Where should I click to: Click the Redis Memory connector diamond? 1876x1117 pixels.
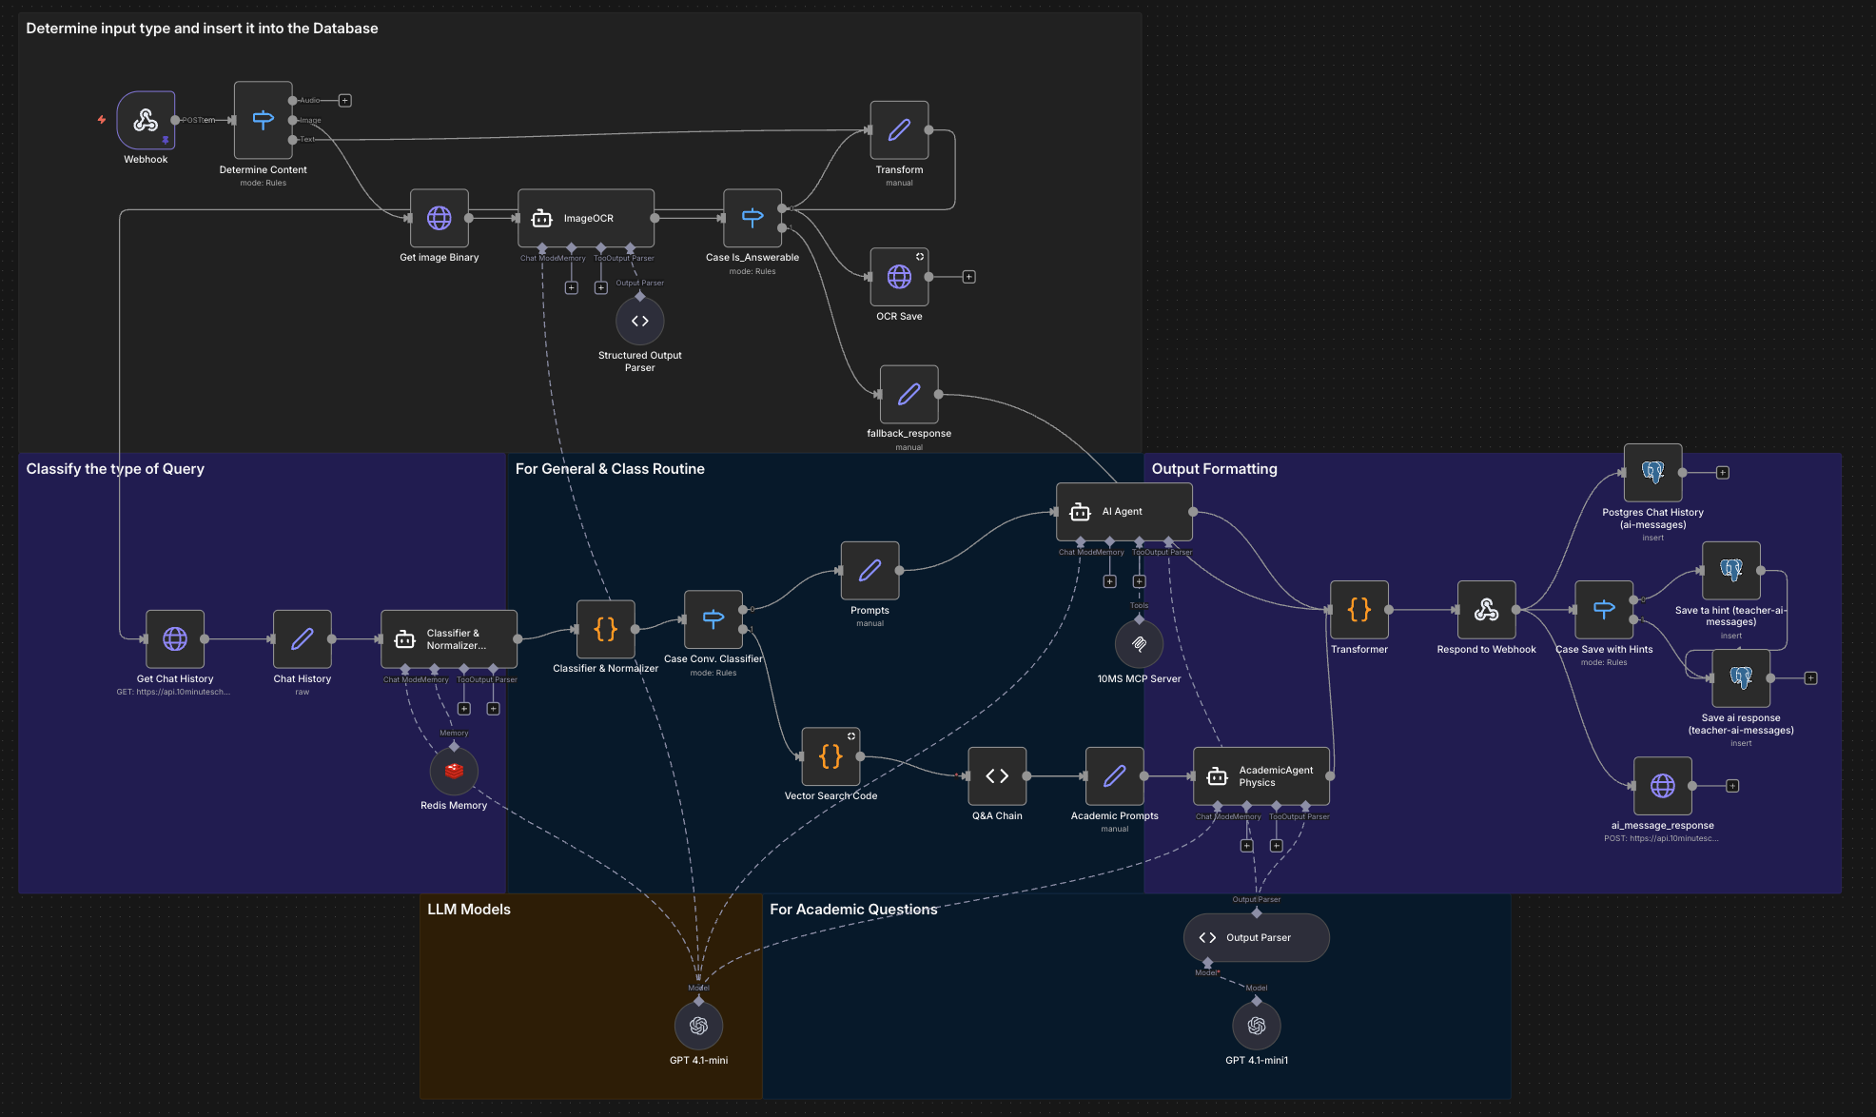[x=454, y=746]
